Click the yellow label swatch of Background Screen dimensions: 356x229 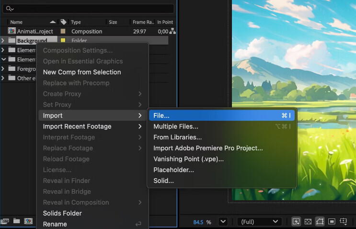coord(63,40)
